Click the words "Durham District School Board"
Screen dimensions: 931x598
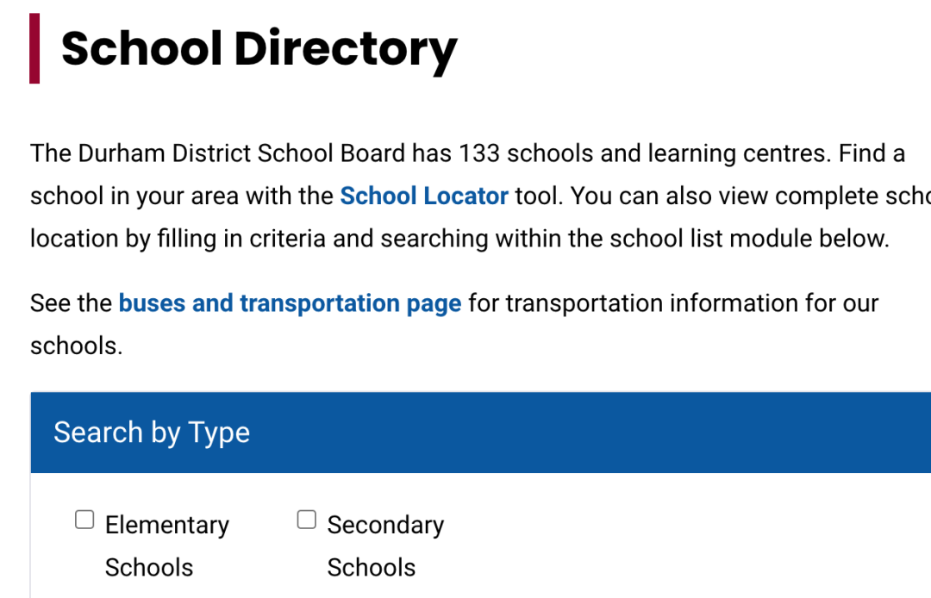pyautogui.click(x=241, y=154)
